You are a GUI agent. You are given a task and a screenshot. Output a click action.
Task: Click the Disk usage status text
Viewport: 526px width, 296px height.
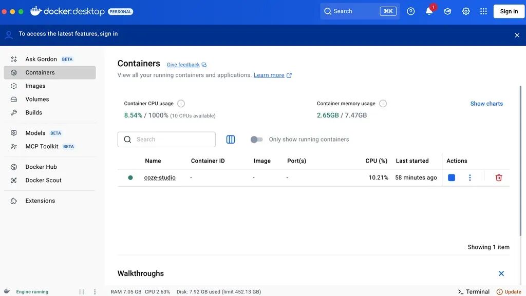click(219, 292)
